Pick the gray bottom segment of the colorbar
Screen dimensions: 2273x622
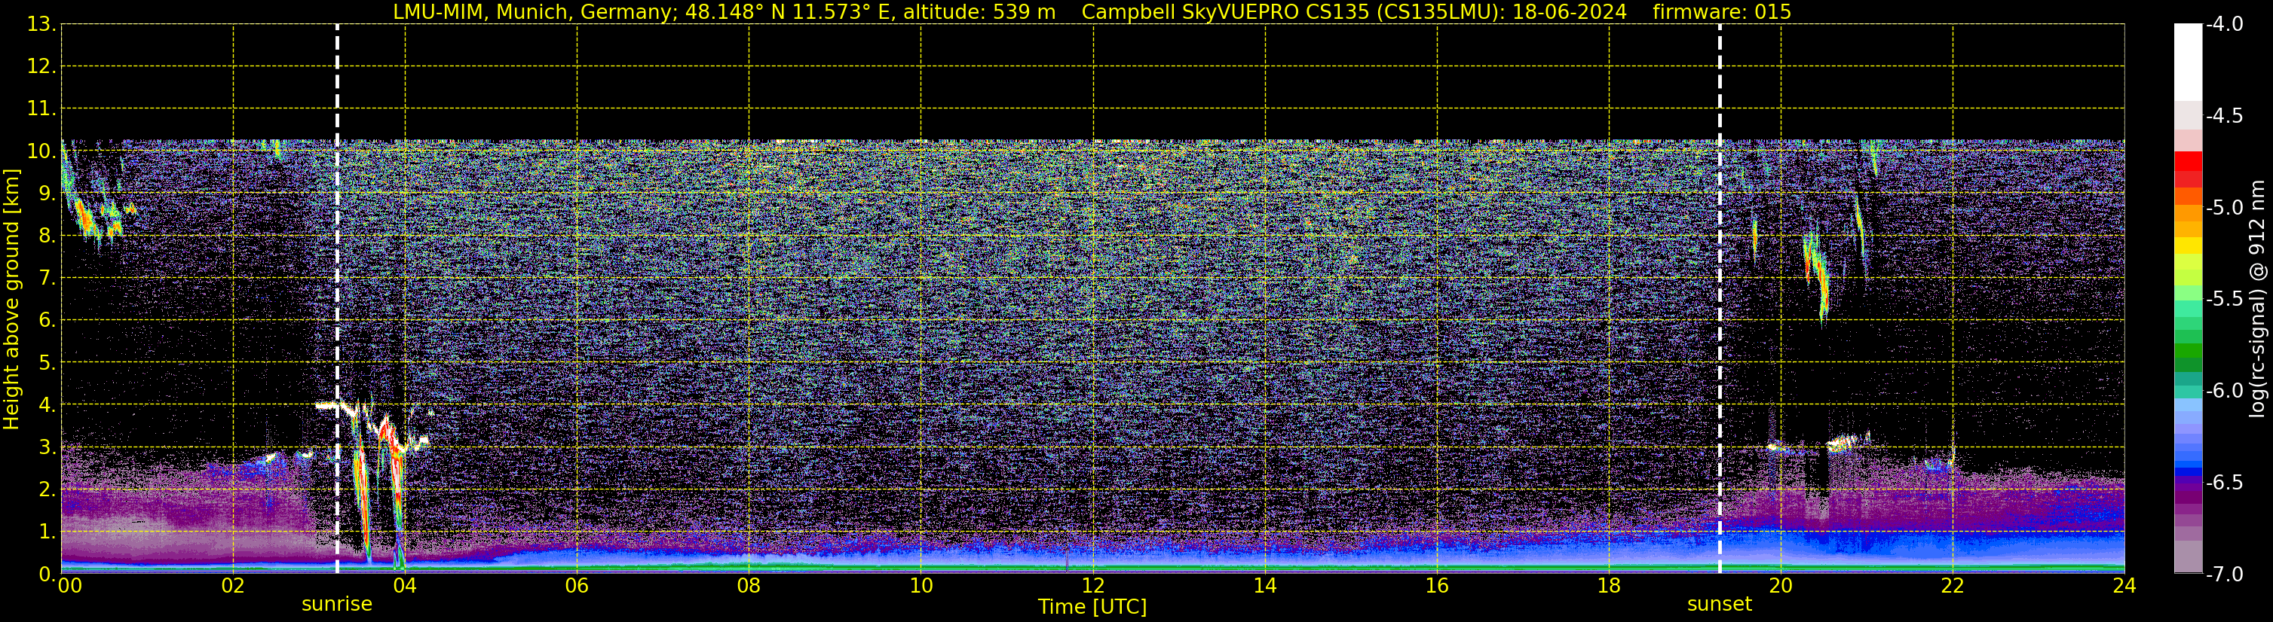pos(2187,556)
